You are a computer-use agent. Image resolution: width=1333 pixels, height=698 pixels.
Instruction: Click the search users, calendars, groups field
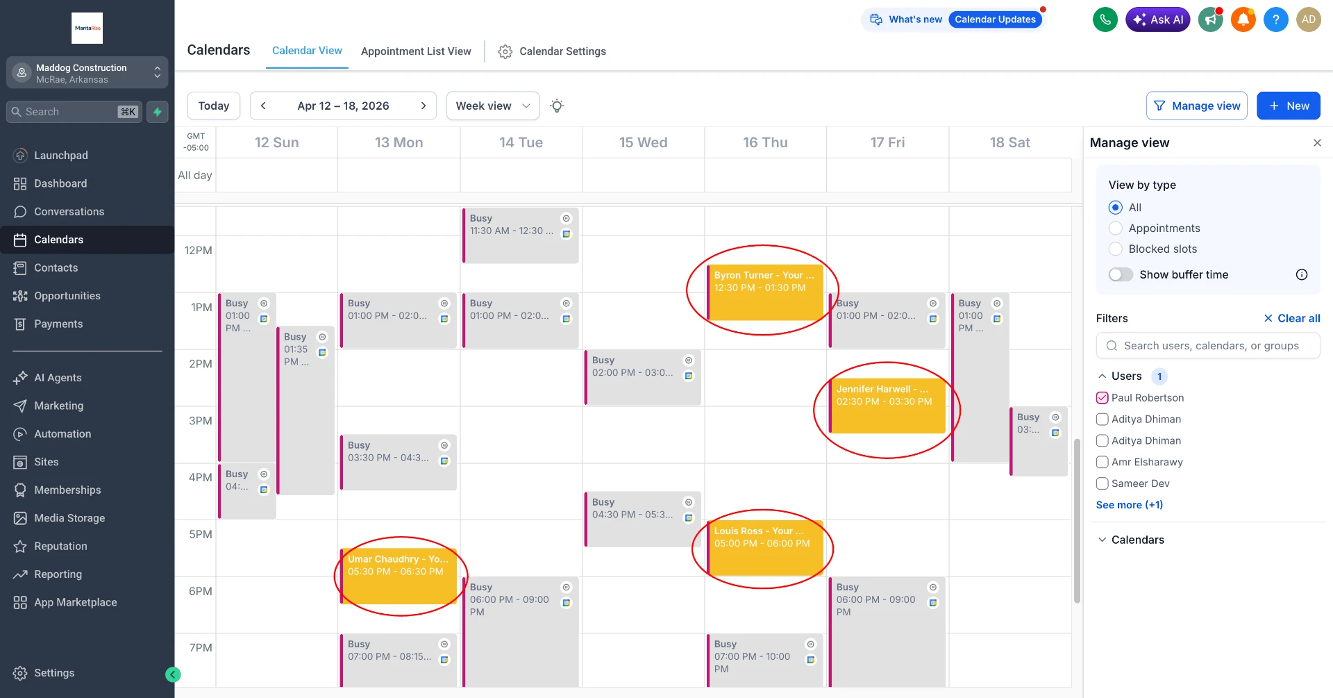[x=1208, y=346]
